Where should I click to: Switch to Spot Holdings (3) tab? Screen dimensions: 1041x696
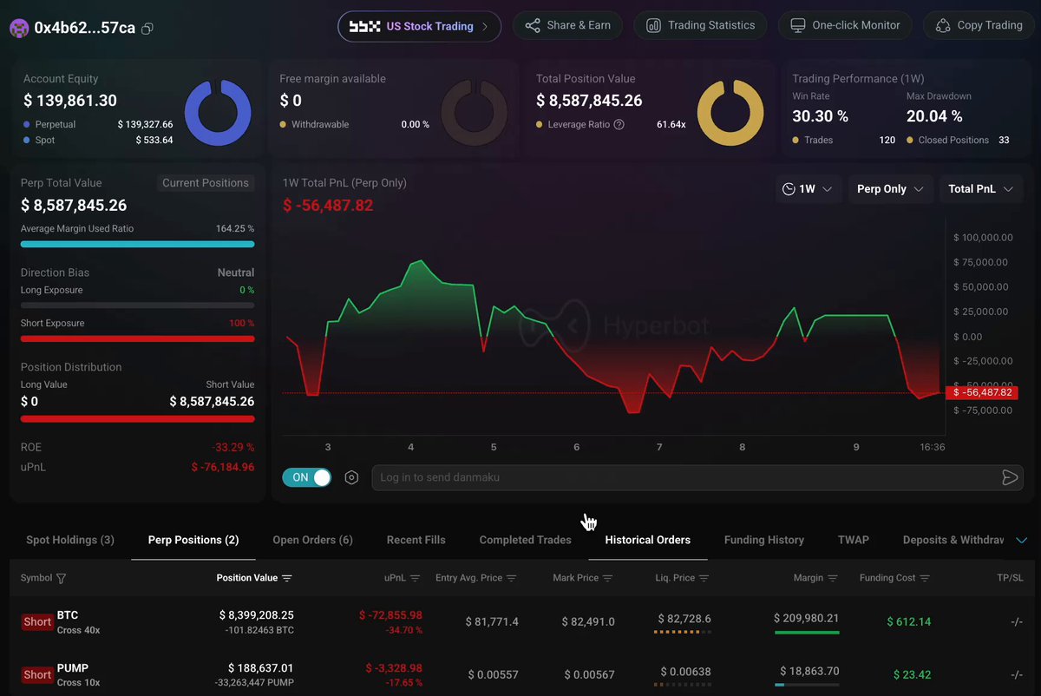coord(70,540)
